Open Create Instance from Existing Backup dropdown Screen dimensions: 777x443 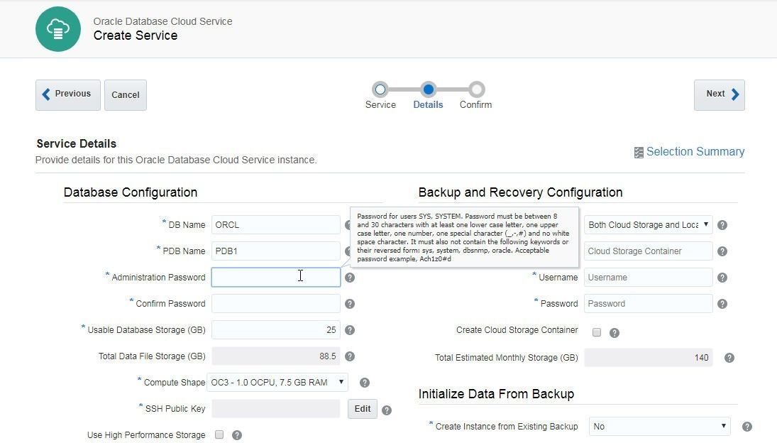point(659,427)
